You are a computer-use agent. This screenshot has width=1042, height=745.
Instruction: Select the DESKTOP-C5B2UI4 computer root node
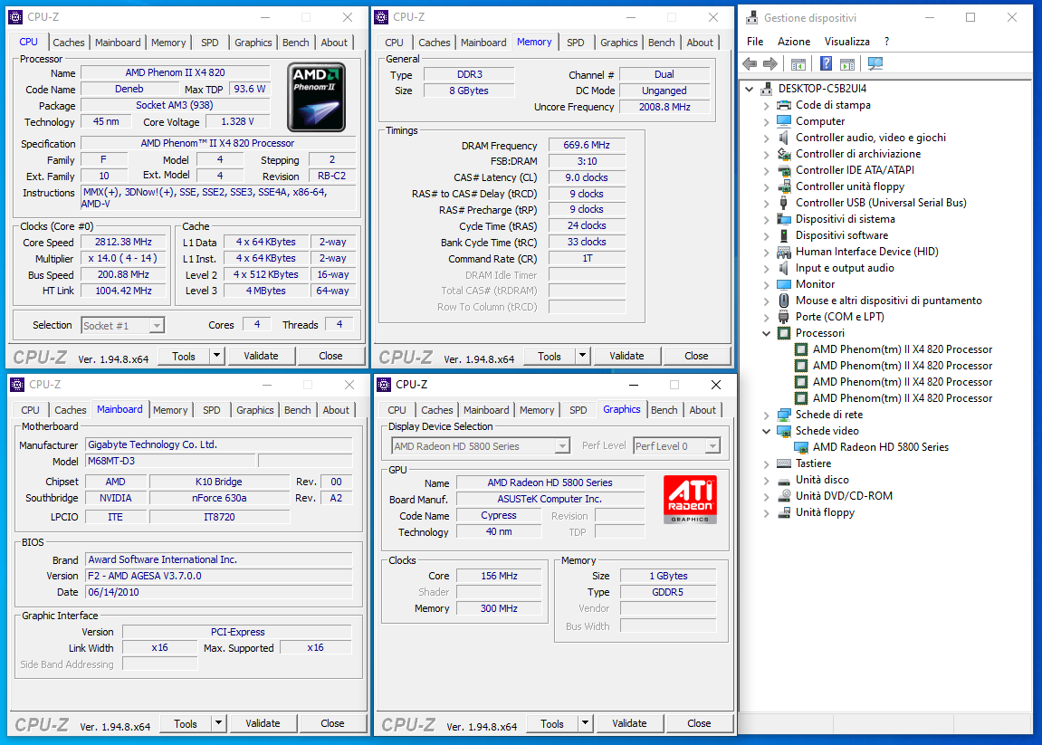click(x=822, y=89)
